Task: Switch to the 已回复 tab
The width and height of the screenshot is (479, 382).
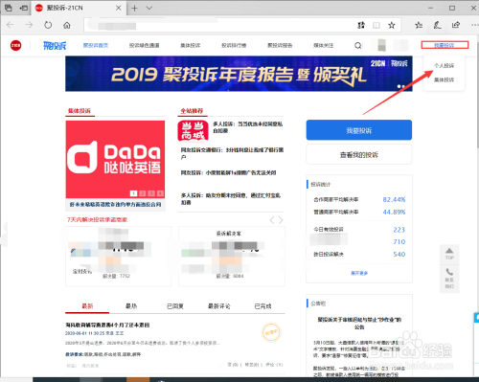Action: coord(175,306)
